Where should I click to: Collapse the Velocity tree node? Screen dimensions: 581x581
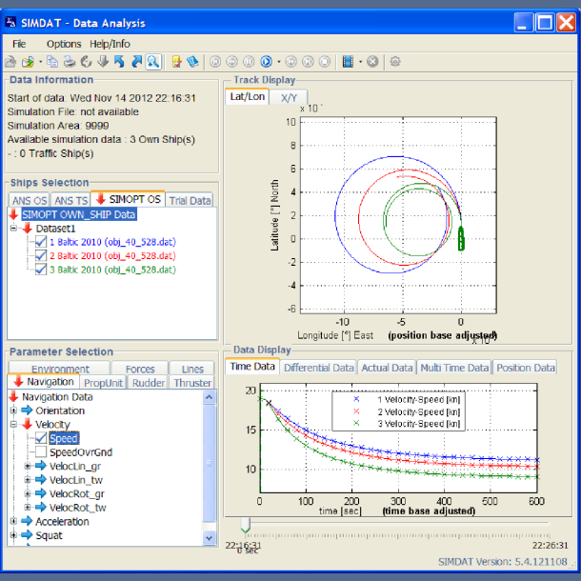click(x=13, y=425)
